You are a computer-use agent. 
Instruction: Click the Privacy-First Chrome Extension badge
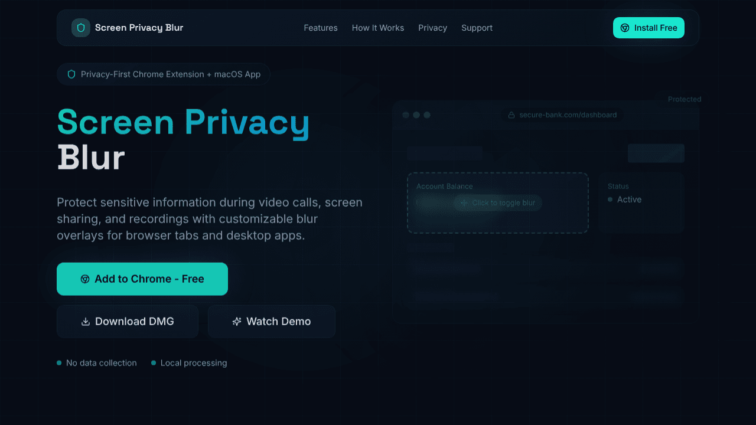[x=164, y=74]
